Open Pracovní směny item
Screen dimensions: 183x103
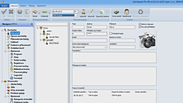[x=21, y=66]
